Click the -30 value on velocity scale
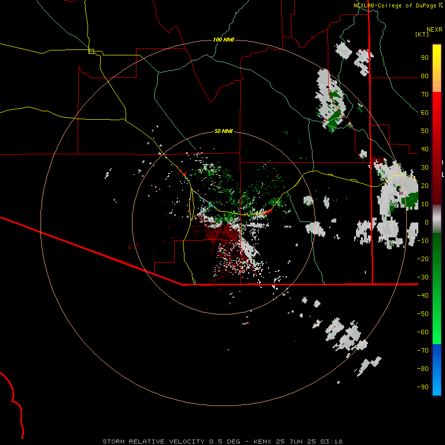Screen dimensions: 445x445 click(x=423, y=277)
